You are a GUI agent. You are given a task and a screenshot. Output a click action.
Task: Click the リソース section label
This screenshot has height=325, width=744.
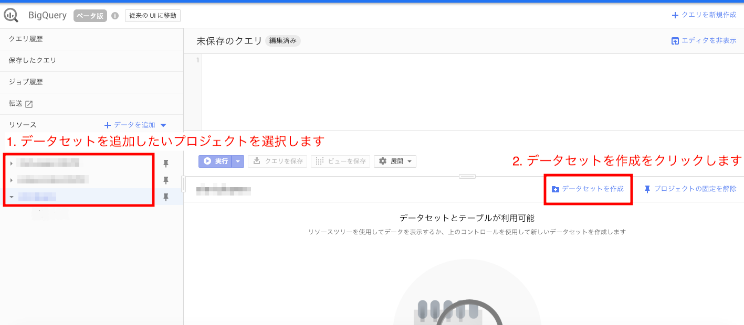click(x=23, y=125)
